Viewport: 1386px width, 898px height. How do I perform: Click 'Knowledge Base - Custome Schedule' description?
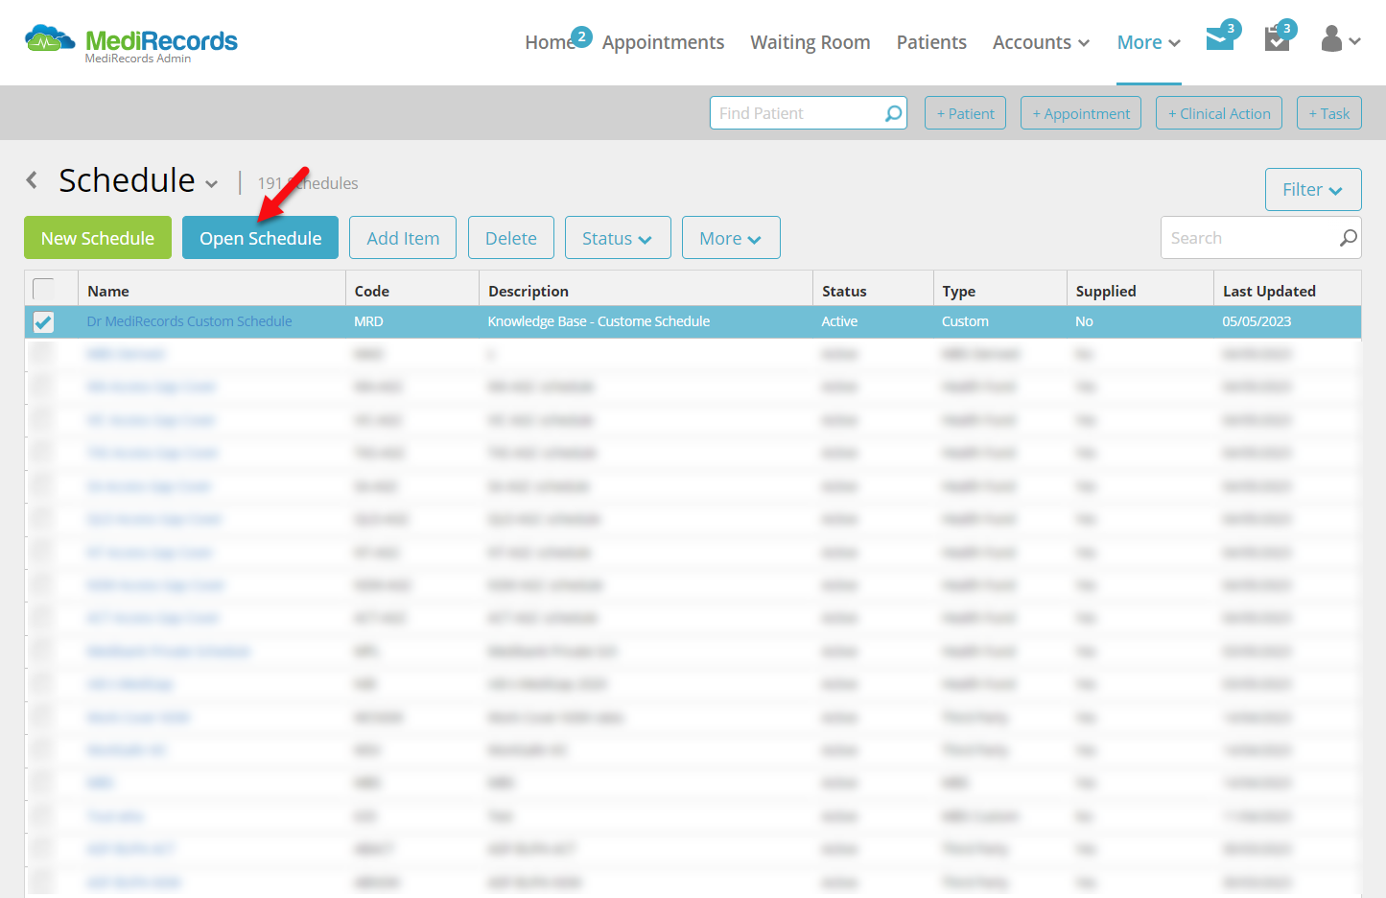click(x=599, y=321)
